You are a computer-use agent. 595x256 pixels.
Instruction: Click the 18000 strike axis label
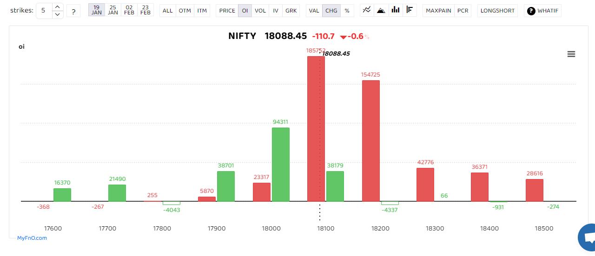(271, 229)
